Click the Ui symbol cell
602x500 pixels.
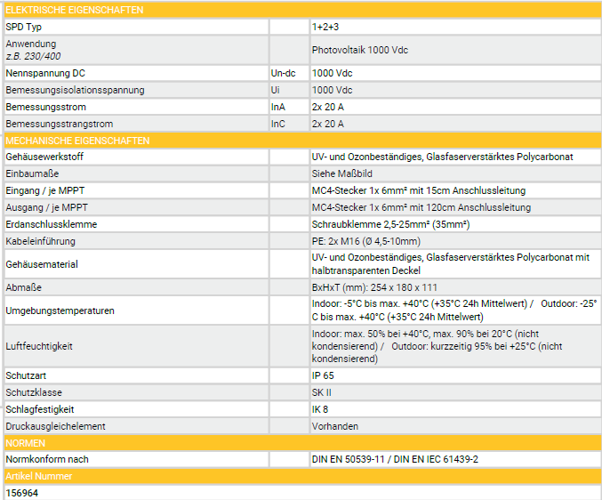(x=276, y=90)
